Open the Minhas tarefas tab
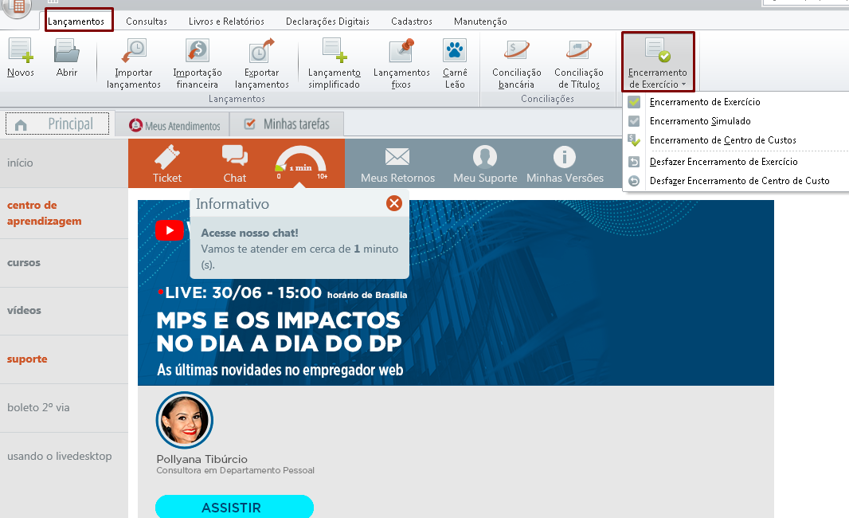 click(x=287, y=124)
